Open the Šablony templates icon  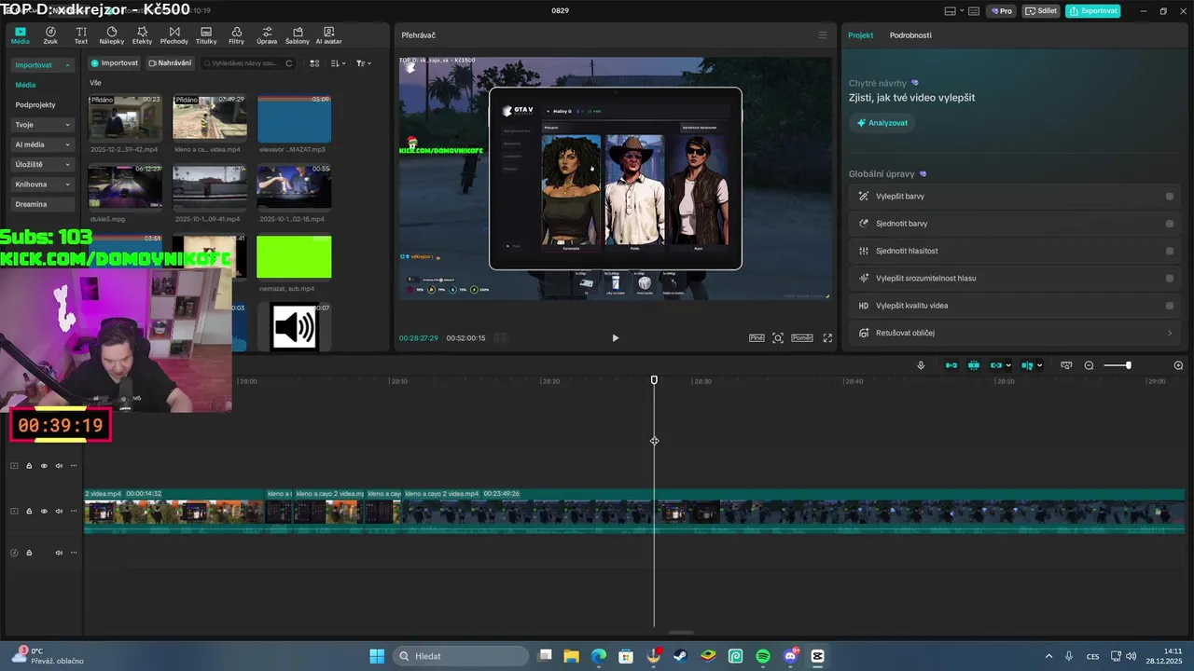298,35
